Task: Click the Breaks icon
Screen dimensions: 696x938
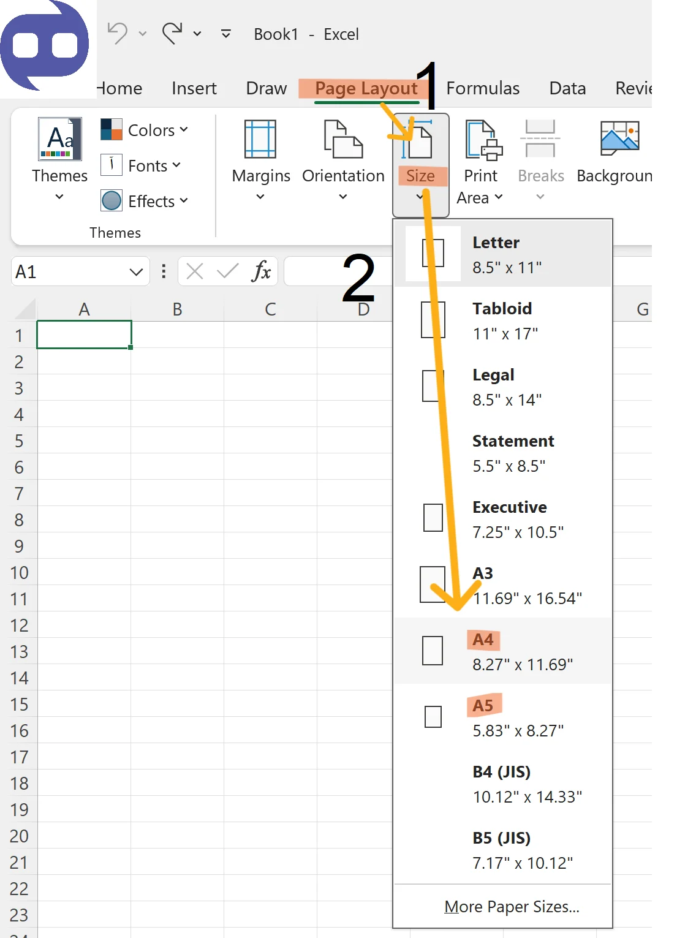Action: (540, 139)
